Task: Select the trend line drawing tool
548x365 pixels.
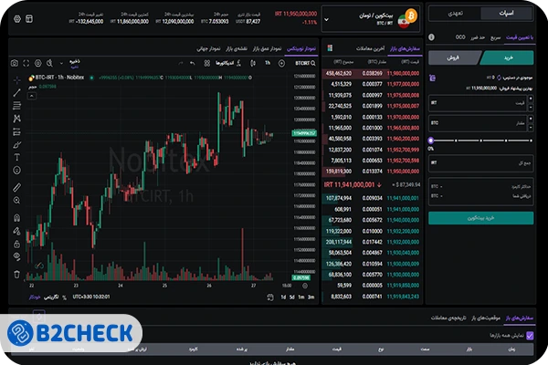Action: pos(18,92)
